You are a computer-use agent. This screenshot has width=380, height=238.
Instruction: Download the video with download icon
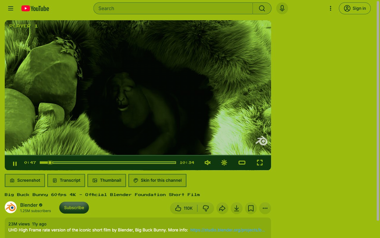tap(236, 208)
